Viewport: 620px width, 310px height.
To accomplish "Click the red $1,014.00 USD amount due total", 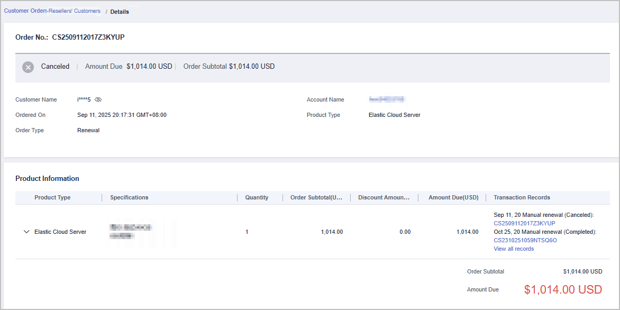I will point(563,289).
